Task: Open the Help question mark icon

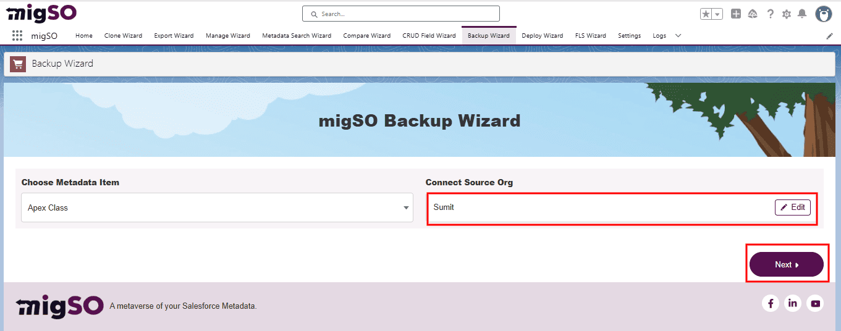Action: (770, 14)
